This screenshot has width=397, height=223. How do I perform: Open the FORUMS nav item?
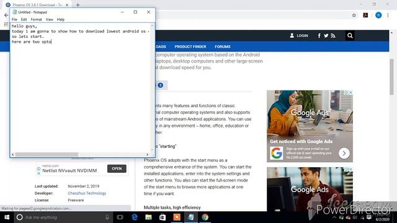click(223, 47)
